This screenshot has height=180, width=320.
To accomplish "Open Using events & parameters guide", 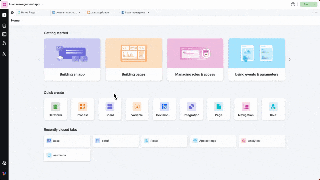I will [x=257, y=60].
